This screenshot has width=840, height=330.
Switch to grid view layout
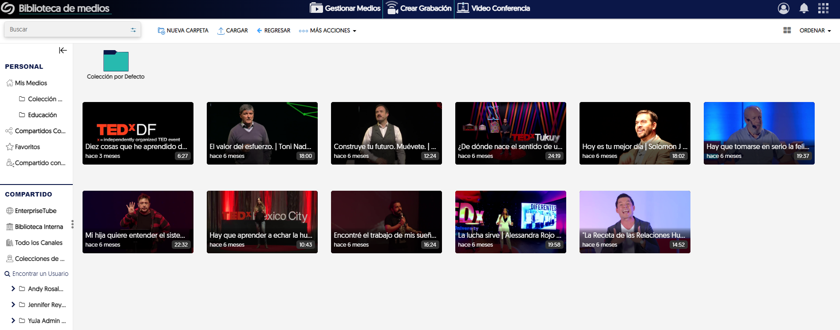pos(787,31)
